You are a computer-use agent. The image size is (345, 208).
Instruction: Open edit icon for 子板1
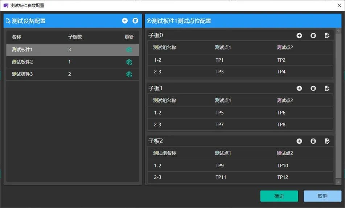click(x=327, y=88)
